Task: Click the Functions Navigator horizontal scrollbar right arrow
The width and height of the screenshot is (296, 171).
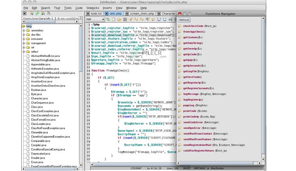Action: (x=260, y=163)
